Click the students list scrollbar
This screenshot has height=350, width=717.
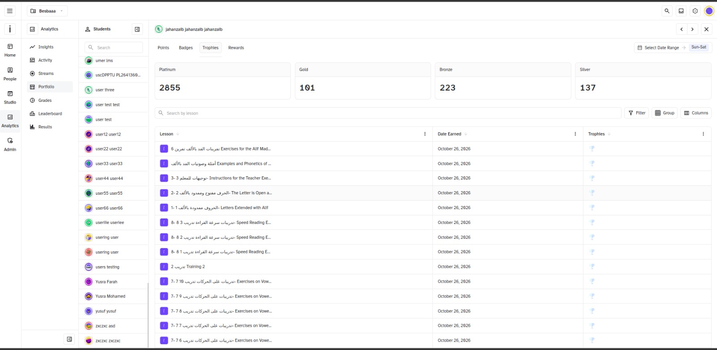148,315
